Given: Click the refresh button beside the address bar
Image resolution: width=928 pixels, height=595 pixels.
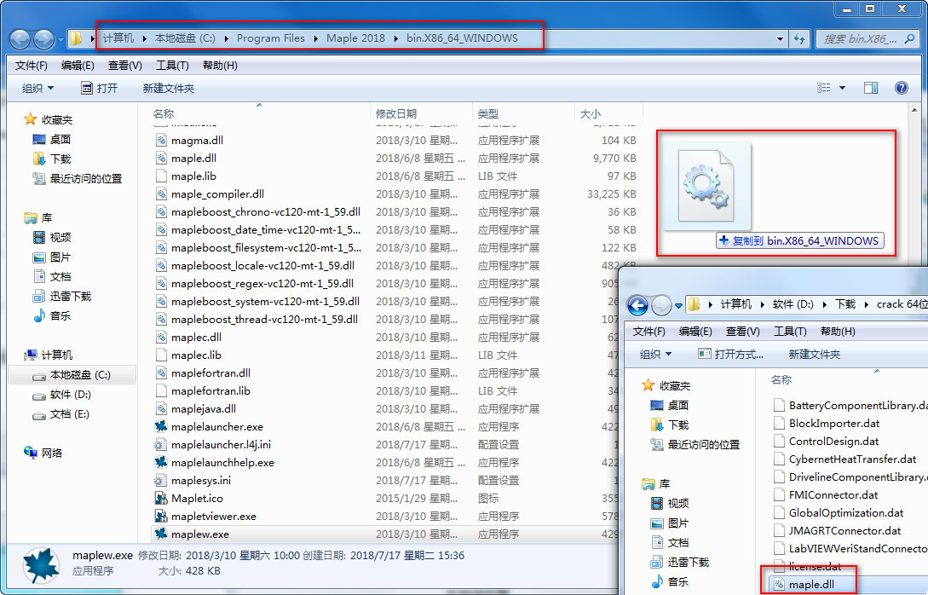Looking at the screenshot, I should 799,39.
